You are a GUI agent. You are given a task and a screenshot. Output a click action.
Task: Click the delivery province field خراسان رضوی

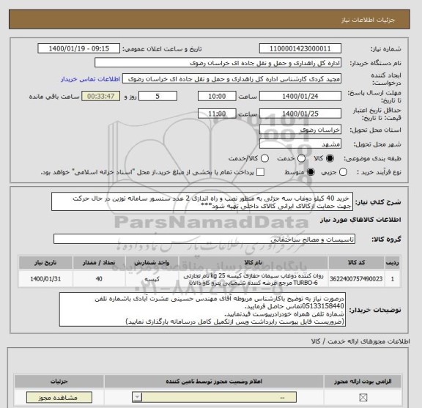300,130
